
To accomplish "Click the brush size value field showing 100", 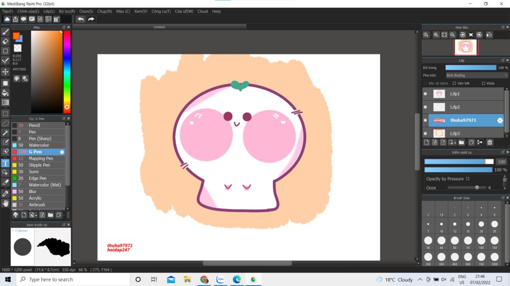I will (x=501, y=162).
